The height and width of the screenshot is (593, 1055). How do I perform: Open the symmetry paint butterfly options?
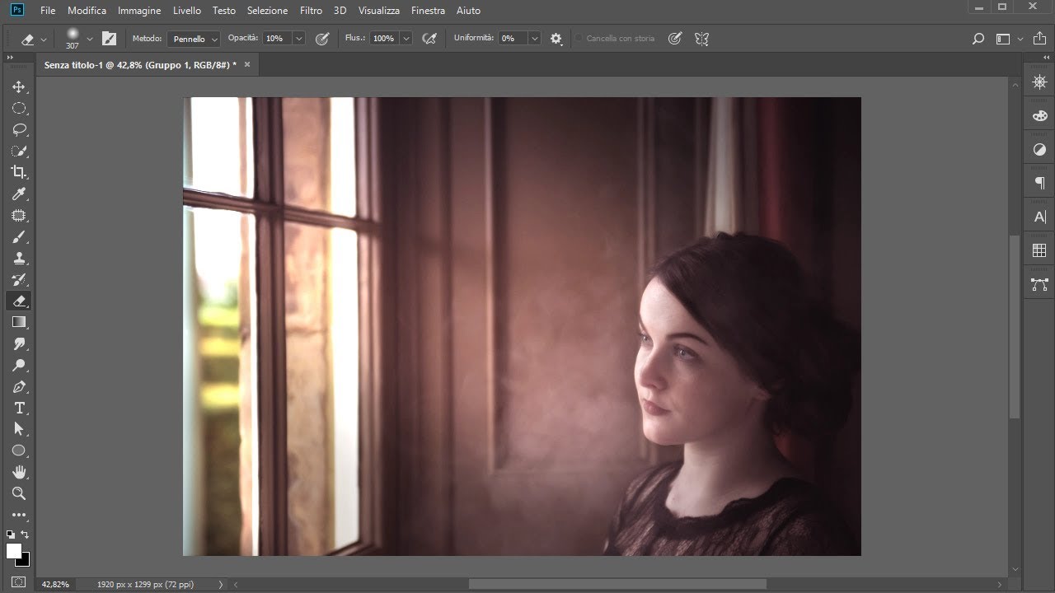tap(701, 39)
